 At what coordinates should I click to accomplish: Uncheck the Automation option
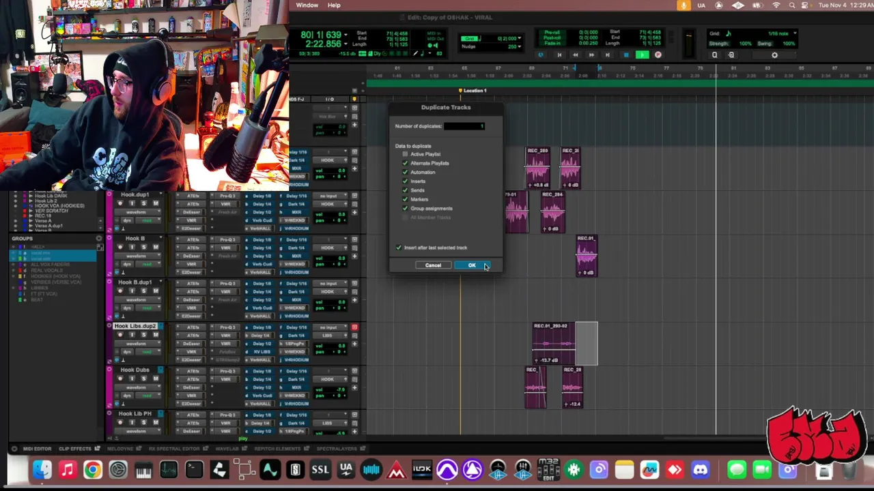click(405, 172)
